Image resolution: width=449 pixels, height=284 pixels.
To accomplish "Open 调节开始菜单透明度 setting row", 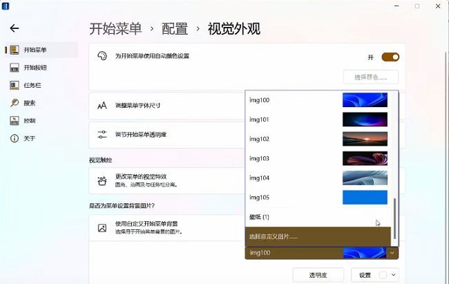I will pos(166,135).
